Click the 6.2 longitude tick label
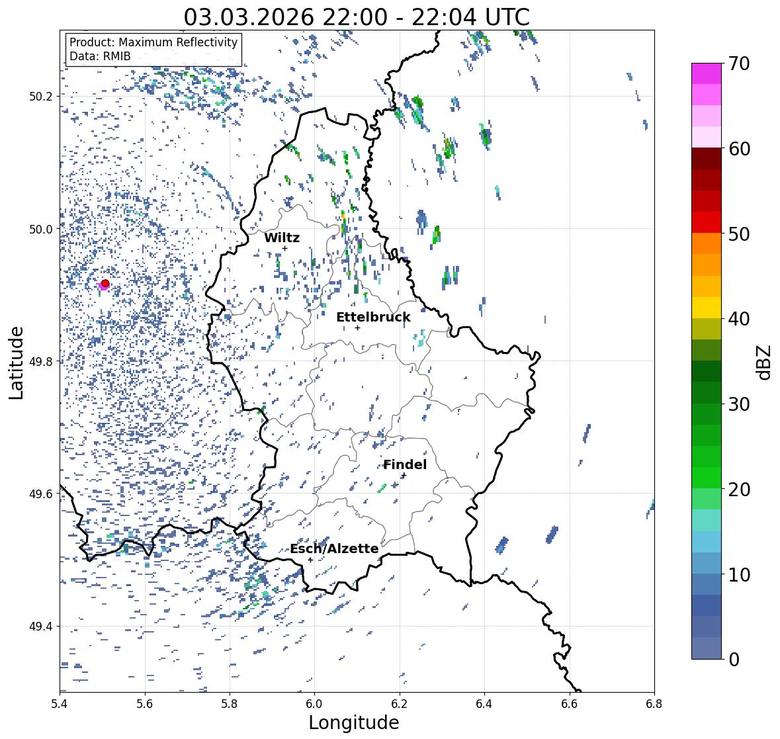Viewport: 780px width, 739px height. 400,704
